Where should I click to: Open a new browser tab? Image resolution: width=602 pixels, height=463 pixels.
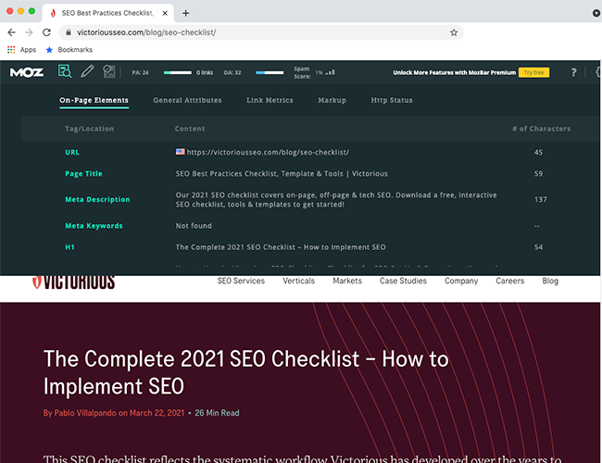tap(185, 13)
